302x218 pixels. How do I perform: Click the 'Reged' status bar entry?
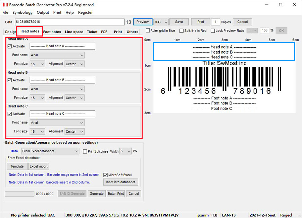(x=286, y=215)
